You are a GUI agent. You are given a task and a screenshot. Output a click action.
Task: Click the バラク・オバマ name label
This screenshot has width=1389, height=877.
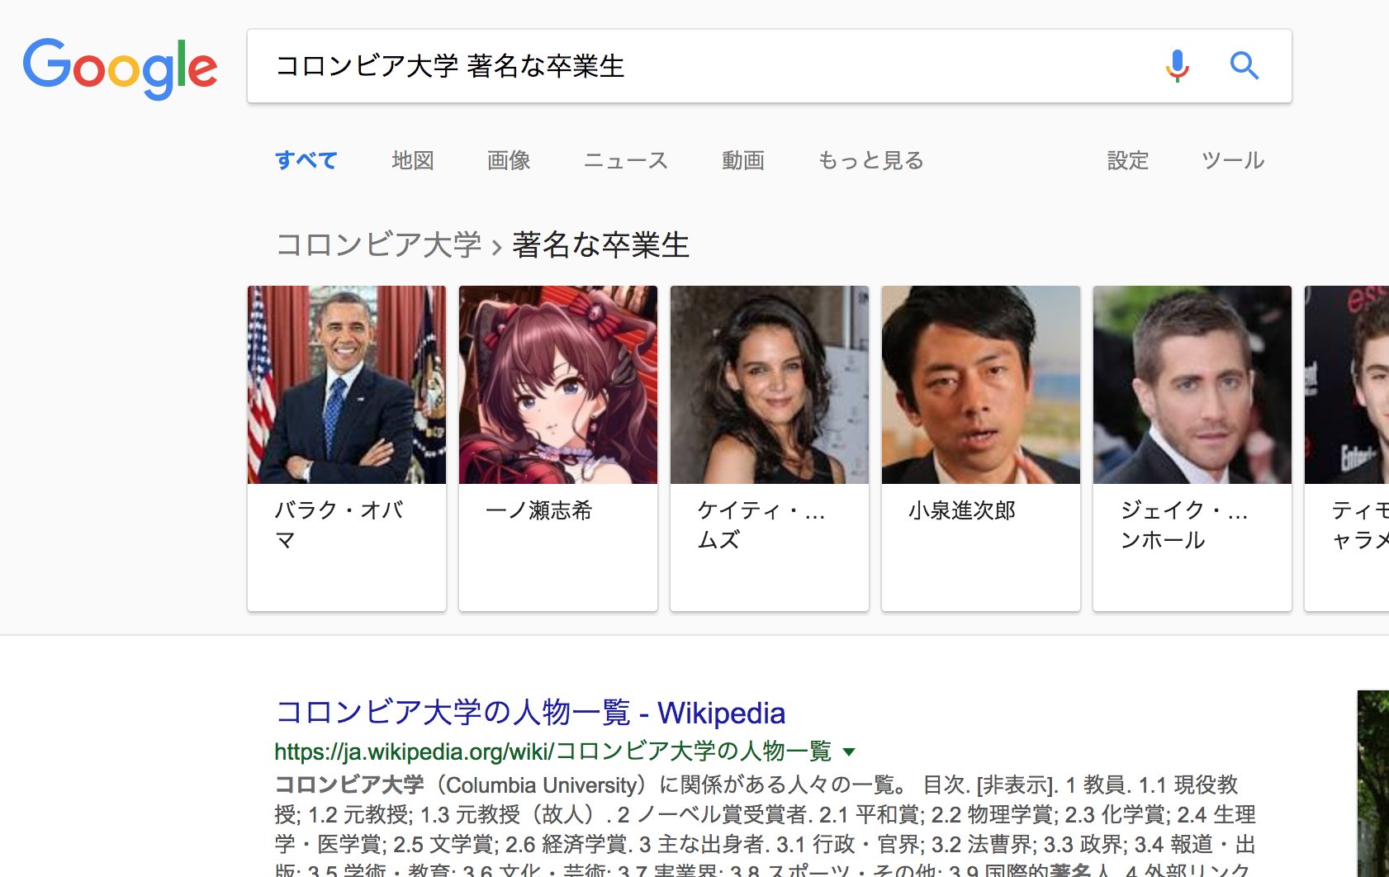[339, 525]
